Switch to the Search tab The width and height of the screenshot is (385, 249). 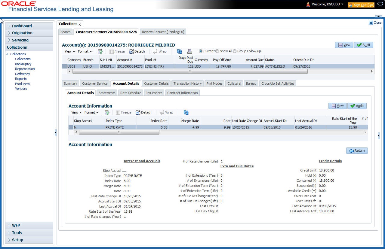coord(66,32)
